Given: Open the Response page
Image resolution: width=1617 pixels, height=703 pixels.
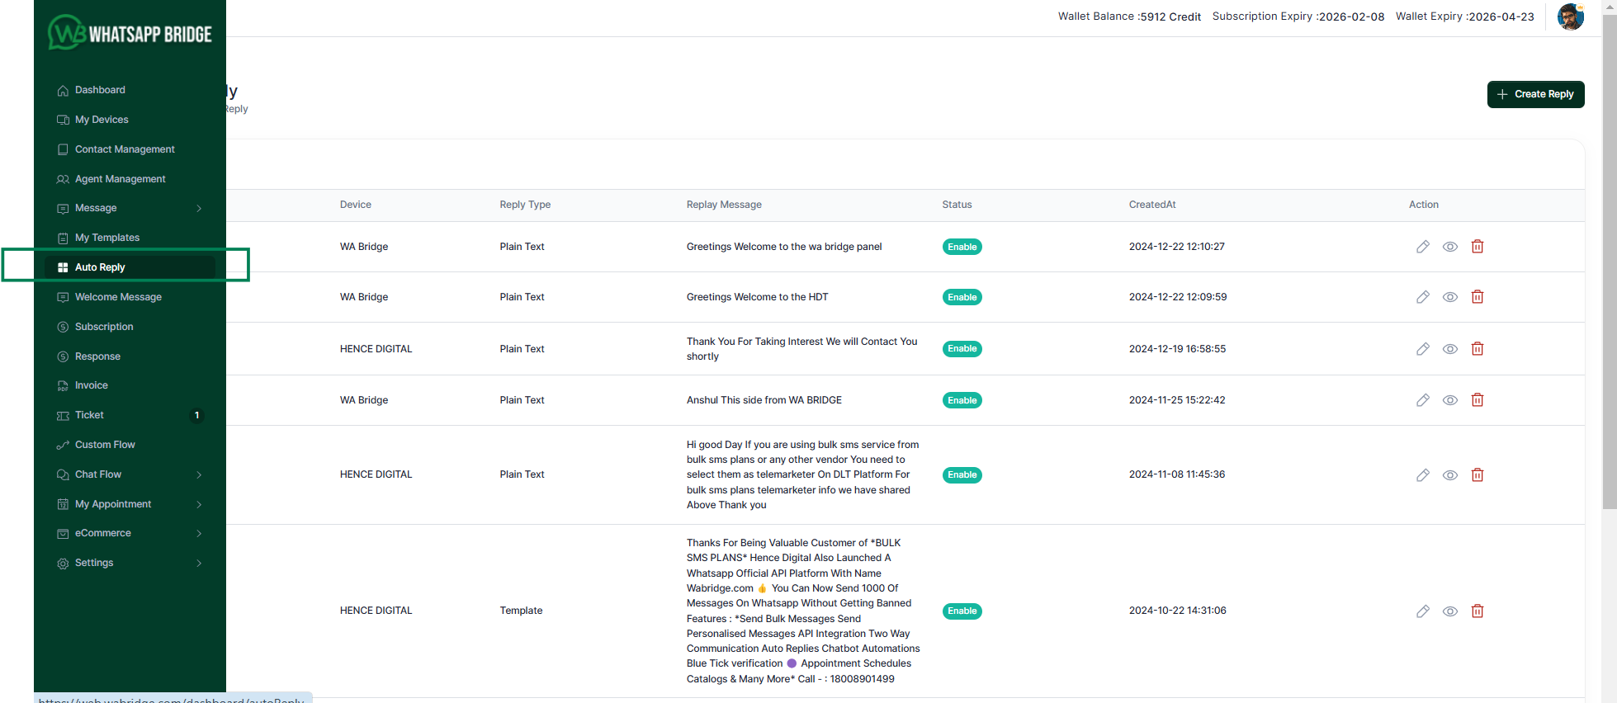Looking at the screenshot, I should tap(97, 356).
